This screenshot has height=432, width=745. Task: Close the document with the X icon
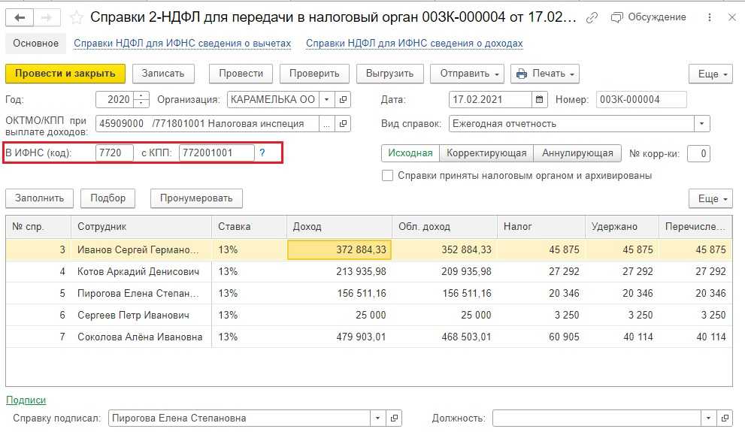click(x=732, y=17)
